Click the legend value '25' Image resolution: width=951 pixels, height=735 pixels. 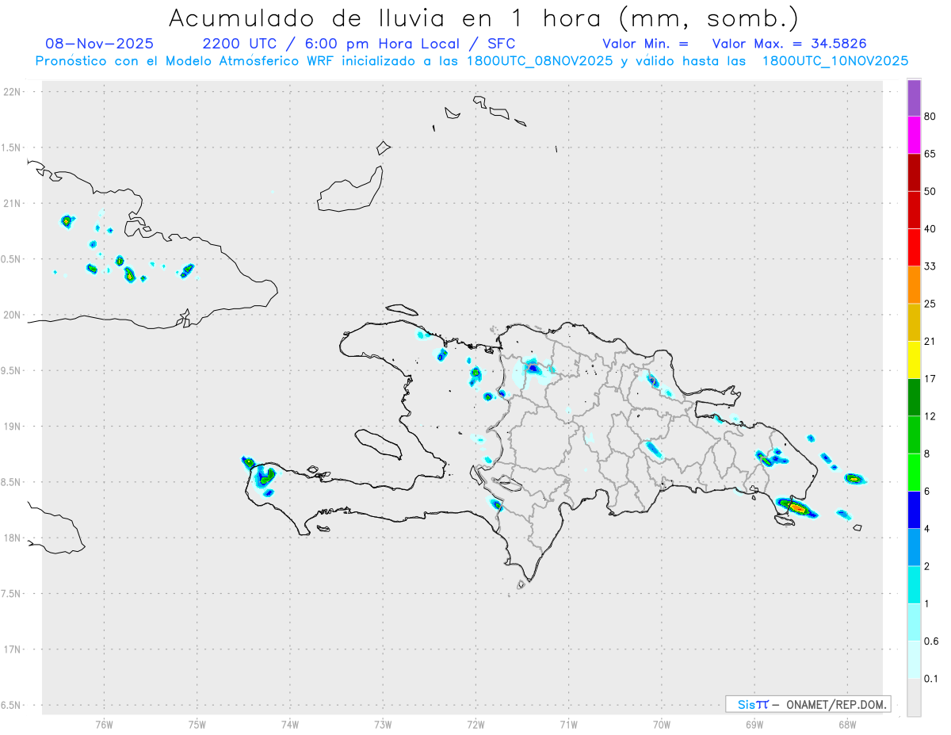[930, 304]
